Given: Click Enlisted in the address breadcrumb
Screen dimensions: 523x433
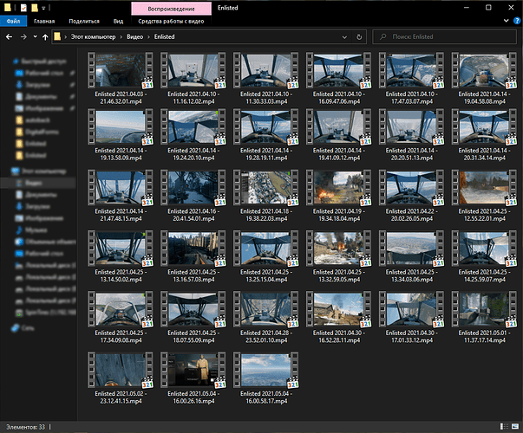Looking at the screenshot, I should click(164, 36).
